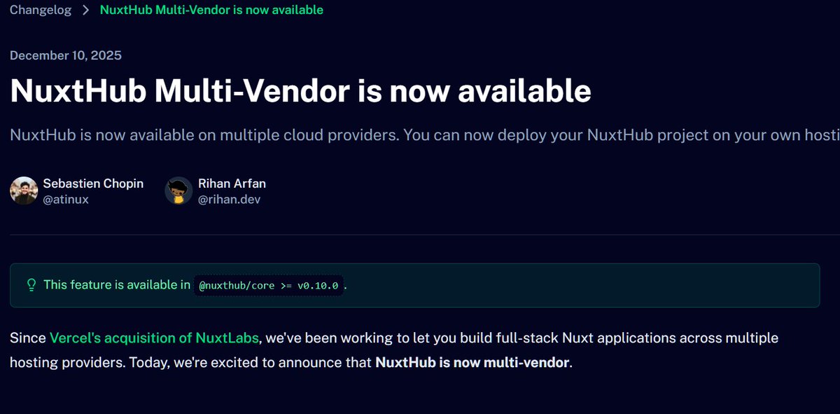Screen dimensions: 840x414
Task: Select the @atinux handle text
Action: coord(66,199)
